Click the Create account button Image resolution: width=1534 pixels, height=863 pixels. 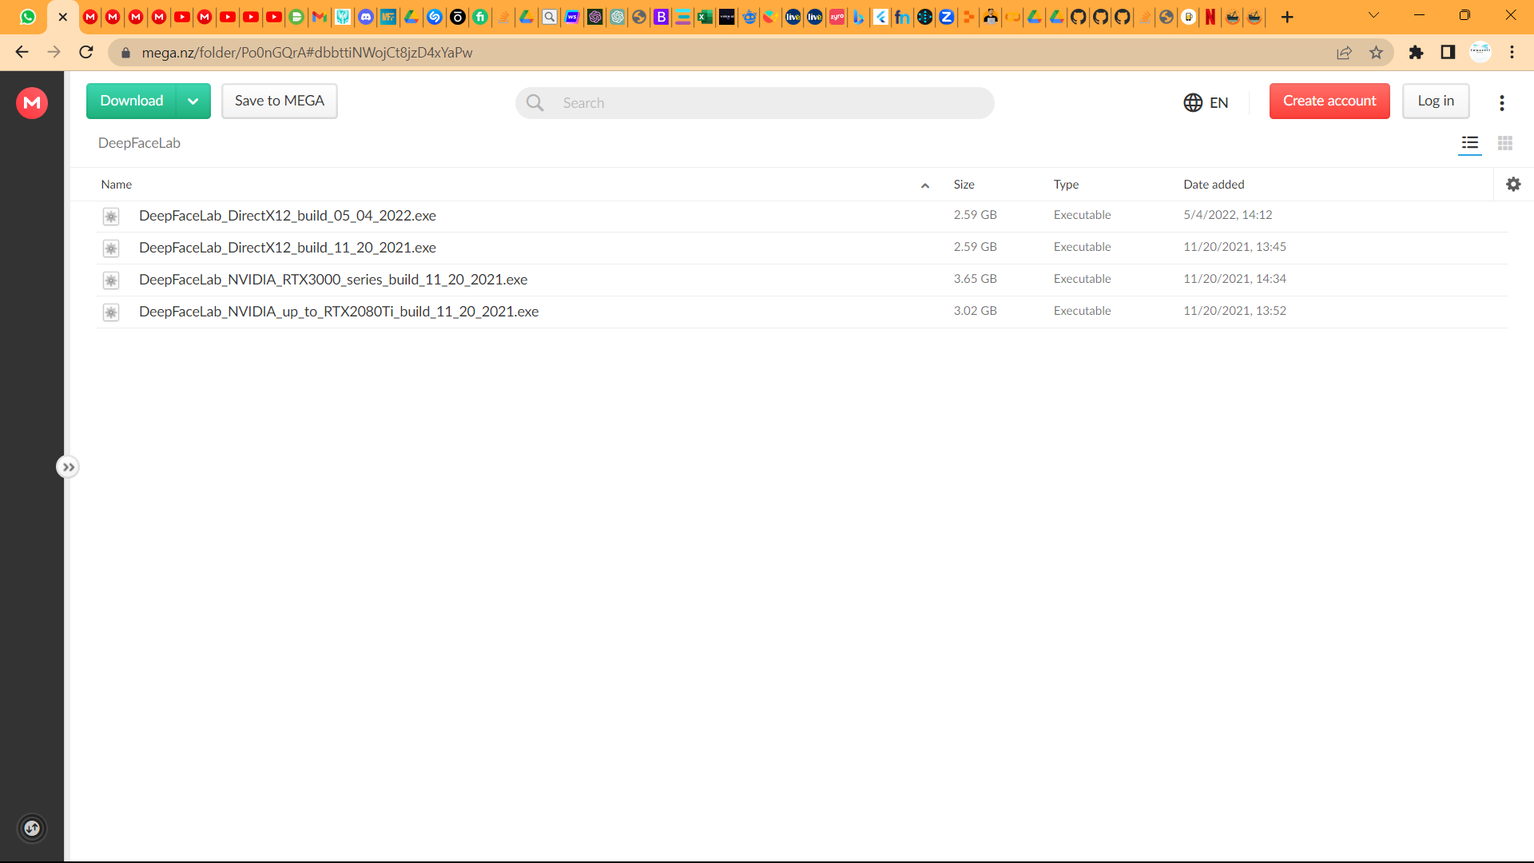(x=1329, y=101)
